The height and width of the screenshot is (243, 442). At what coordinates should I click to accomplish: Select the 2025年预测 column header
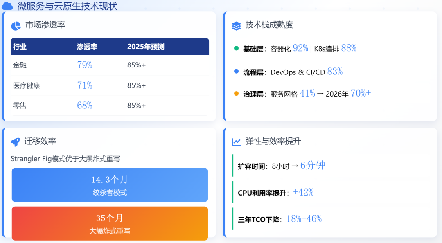pos(146,47)
